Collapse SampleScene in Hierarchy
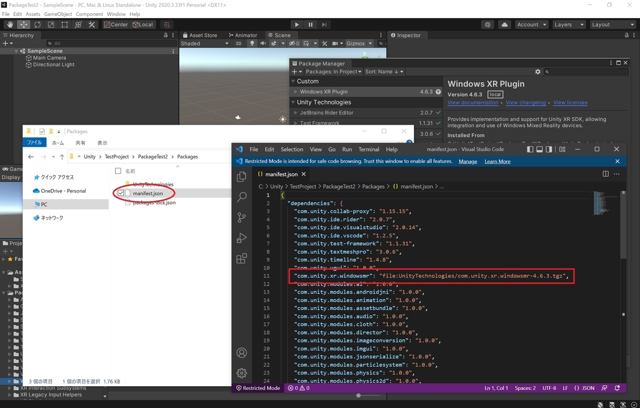 click(17, 51)
